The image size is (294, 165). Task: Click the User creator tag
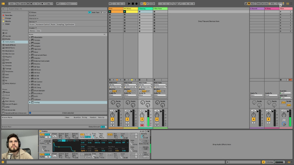[x=39, y=31]
